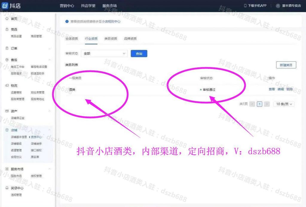Click 删除 link for 酒类 row

click(x=290, y=89)
